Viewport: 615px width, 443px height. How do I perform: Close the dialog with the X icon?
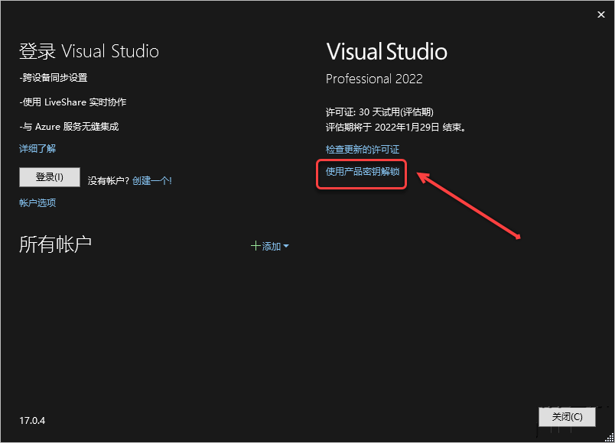click(601, 15)
